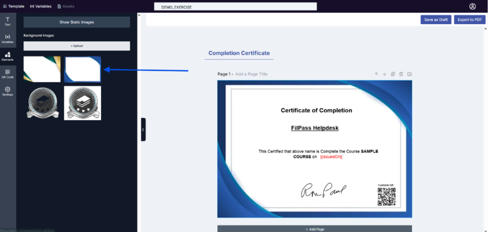Select the FilPass Helpdesk name text

[315, 128]
